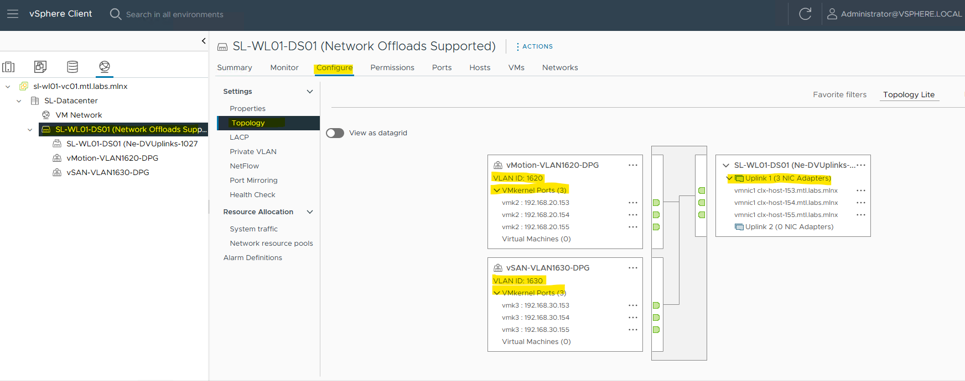Click the vCenter icon for sl-wl01-vc01.mtl.labs.mlnx
This screenshot has width=965, height=381.
pyautogui.click(x=24, y=86)
